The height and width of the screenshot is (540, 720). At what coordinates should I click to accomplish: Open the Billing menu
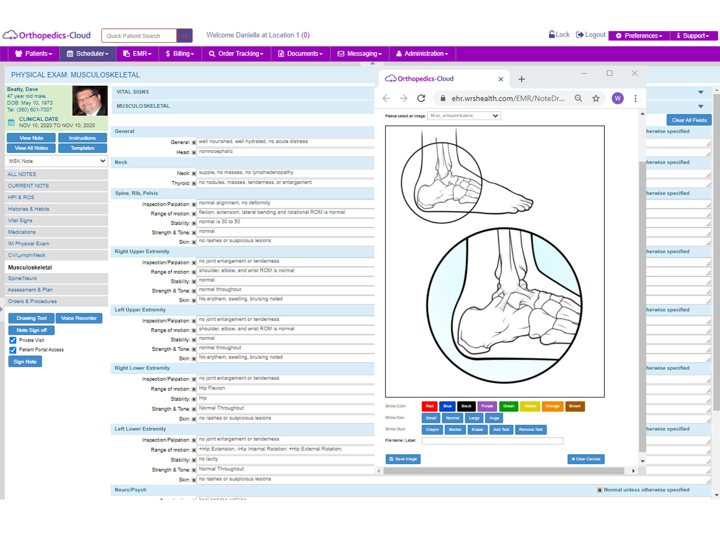pos(180,54)
